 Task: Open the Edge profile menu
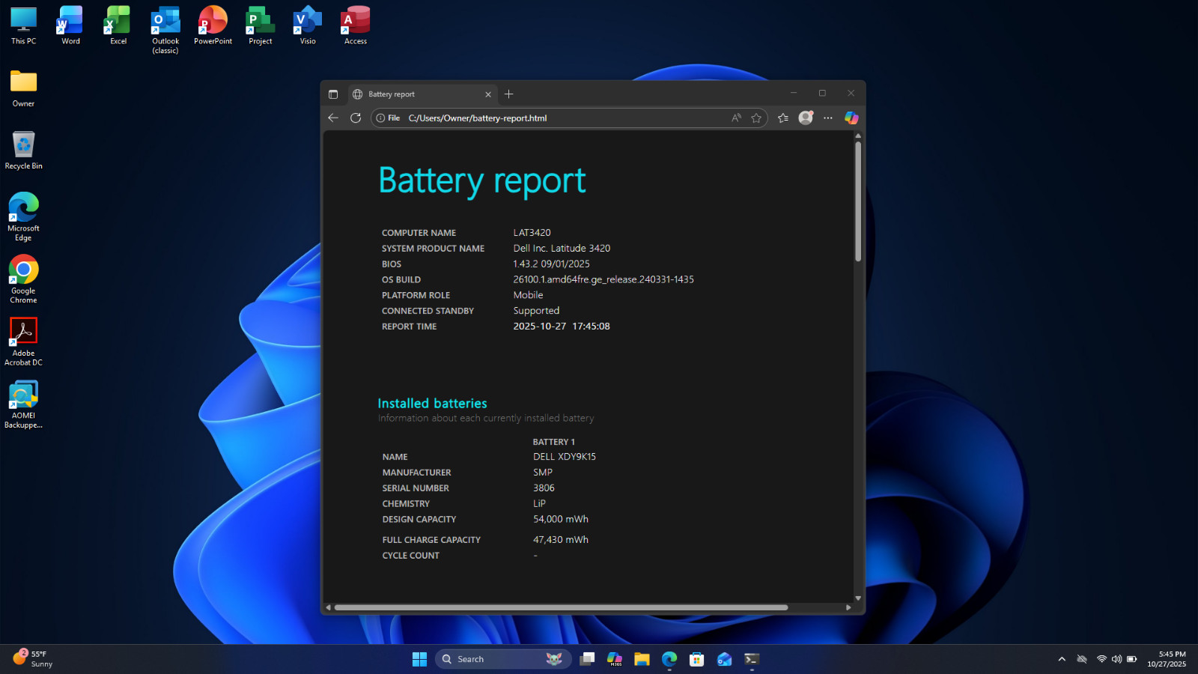(806, 118)
